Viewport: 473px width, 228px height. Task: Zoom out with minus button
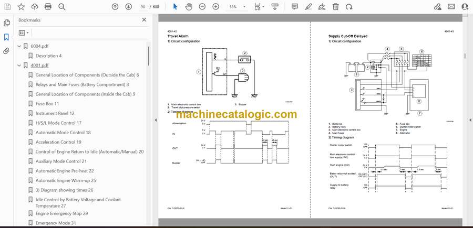[x=202, y=7]
